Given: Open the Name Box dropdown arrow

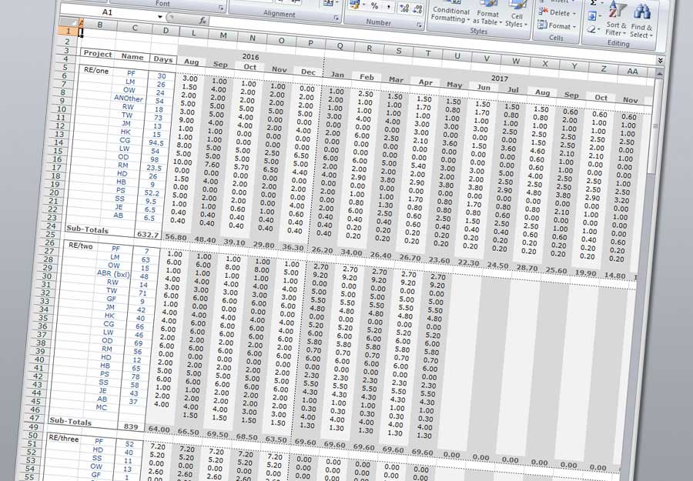Looking at the screenshot, I should (x=160, y=17).
